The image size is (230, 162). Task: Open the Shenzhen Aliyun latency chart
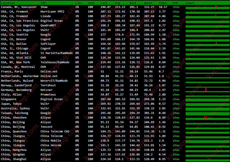coord(207,118)
